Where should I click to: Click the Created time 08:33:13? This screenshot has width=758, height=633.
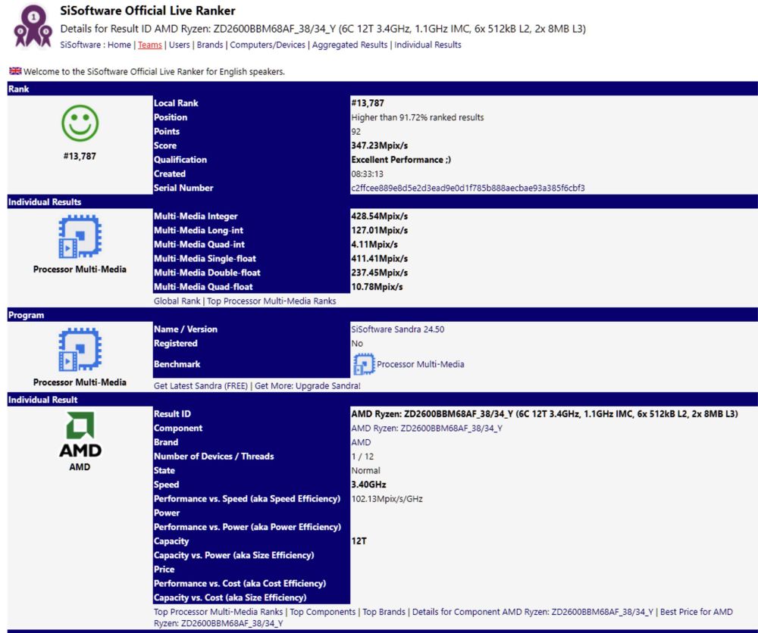[x=368, y=174]
